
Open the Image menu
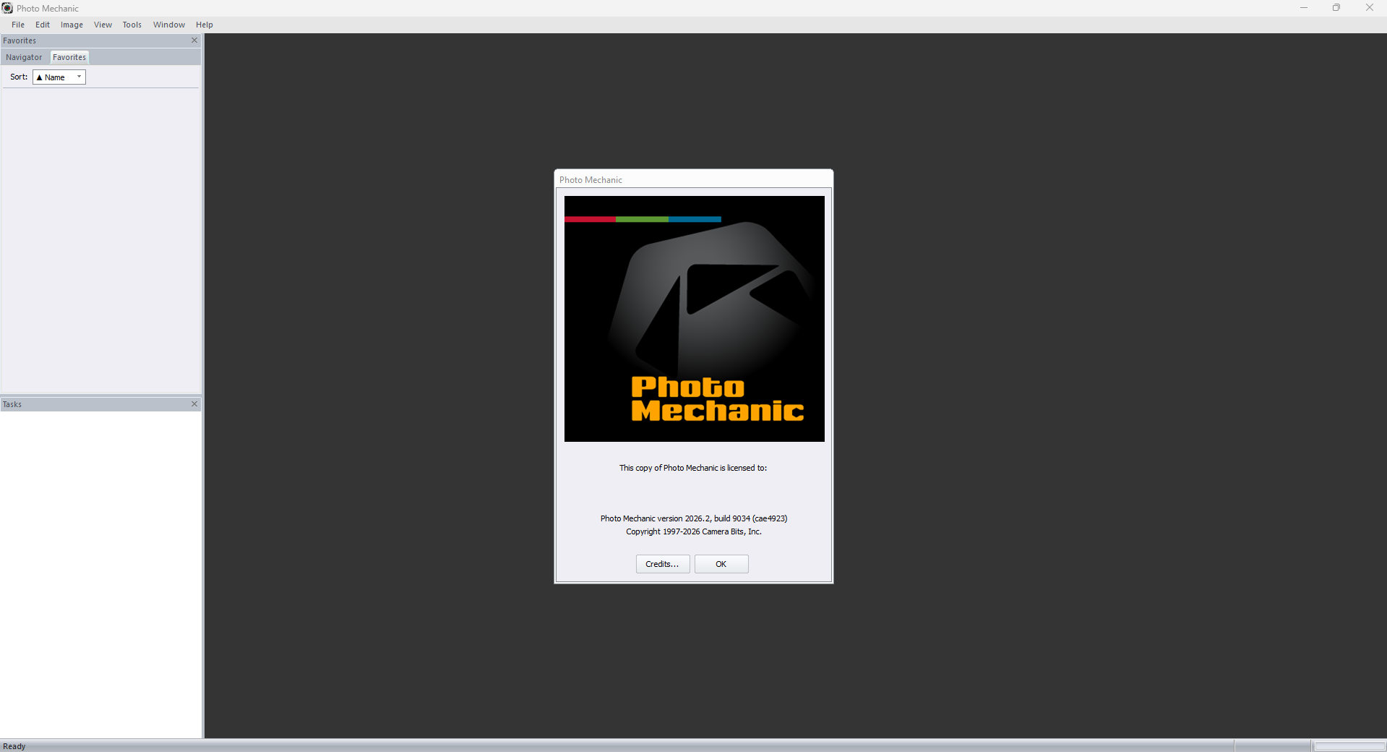pos(72,25)
